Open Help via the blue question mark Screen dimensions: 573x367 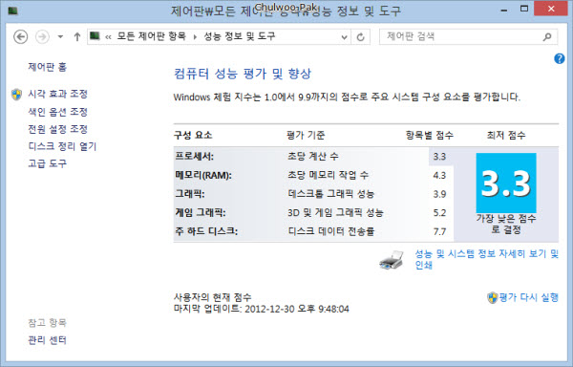click(x=559, y=58)
